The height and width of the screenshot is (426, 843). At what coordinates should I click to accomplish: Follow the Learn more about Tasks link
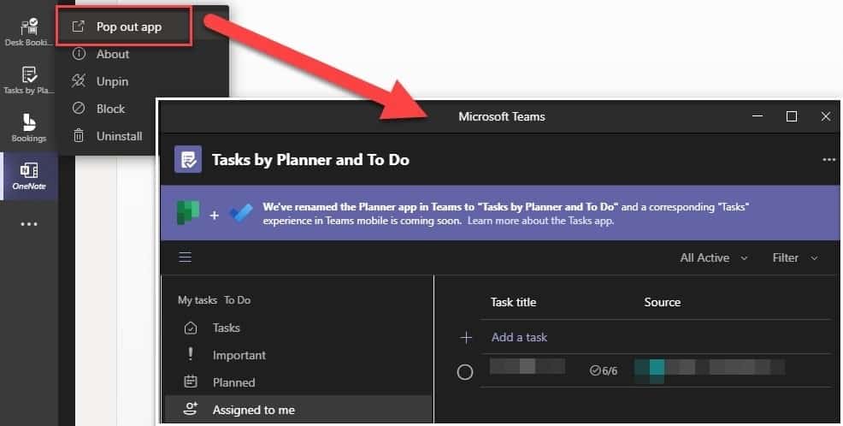(540, 221)
